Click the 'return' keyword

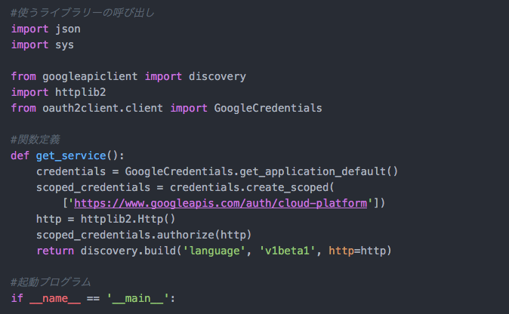click(55, 251)
